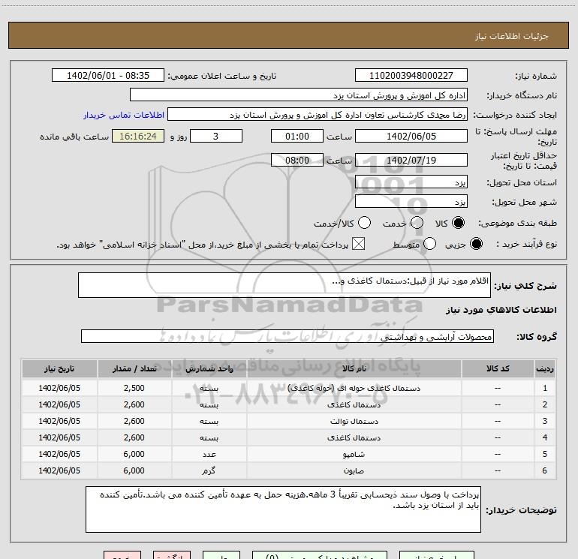Toggle the اسناد خزانه اسلامی payment checkbox
This screenshot has height=559, width=578.
pyautogui.click(x=358, y=244)
